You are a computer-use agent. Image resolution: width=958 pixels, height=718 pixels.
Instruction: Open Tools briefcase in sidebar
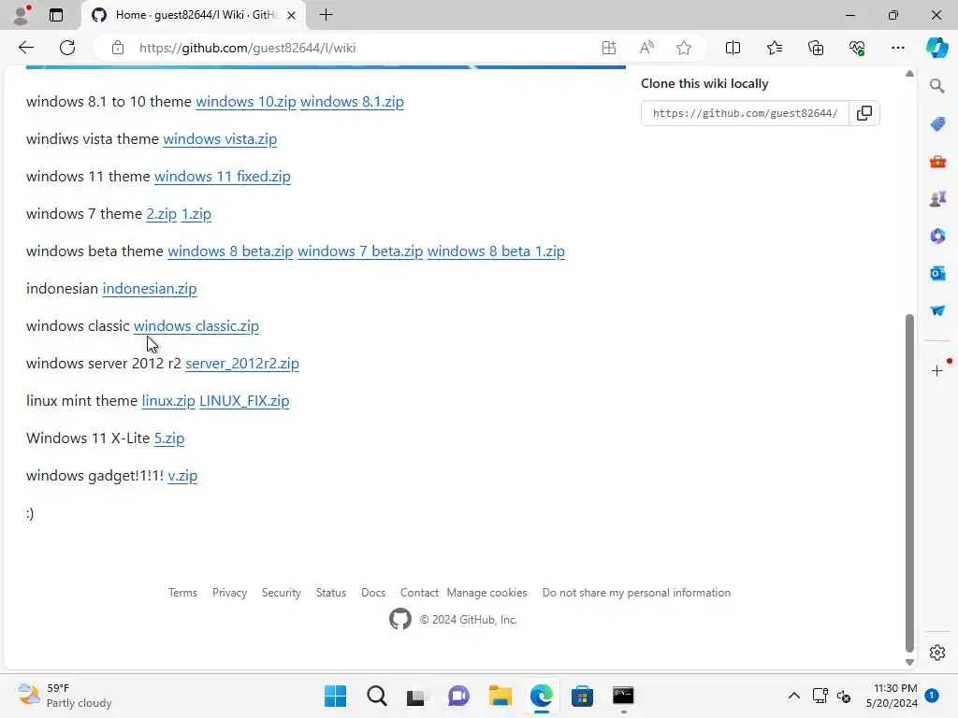tap(937, 162)
